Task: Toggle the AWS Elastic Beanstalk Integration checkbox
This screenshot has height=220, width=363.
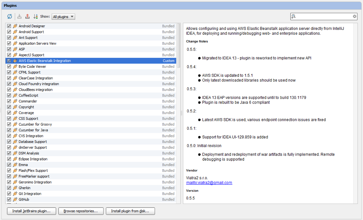Action: 9,61
